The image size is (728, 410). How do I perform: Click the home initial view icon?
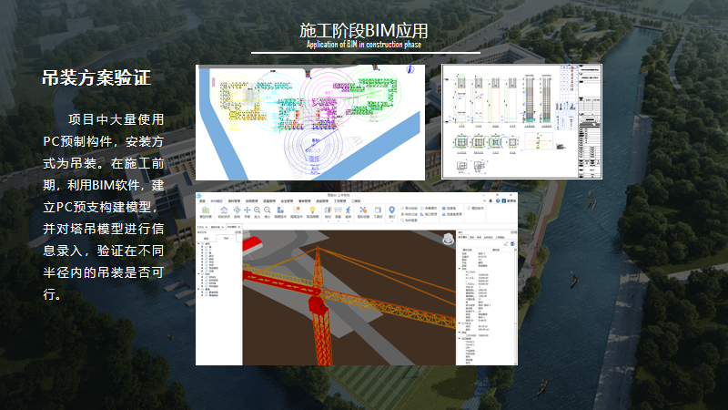[x=224, y=210]
